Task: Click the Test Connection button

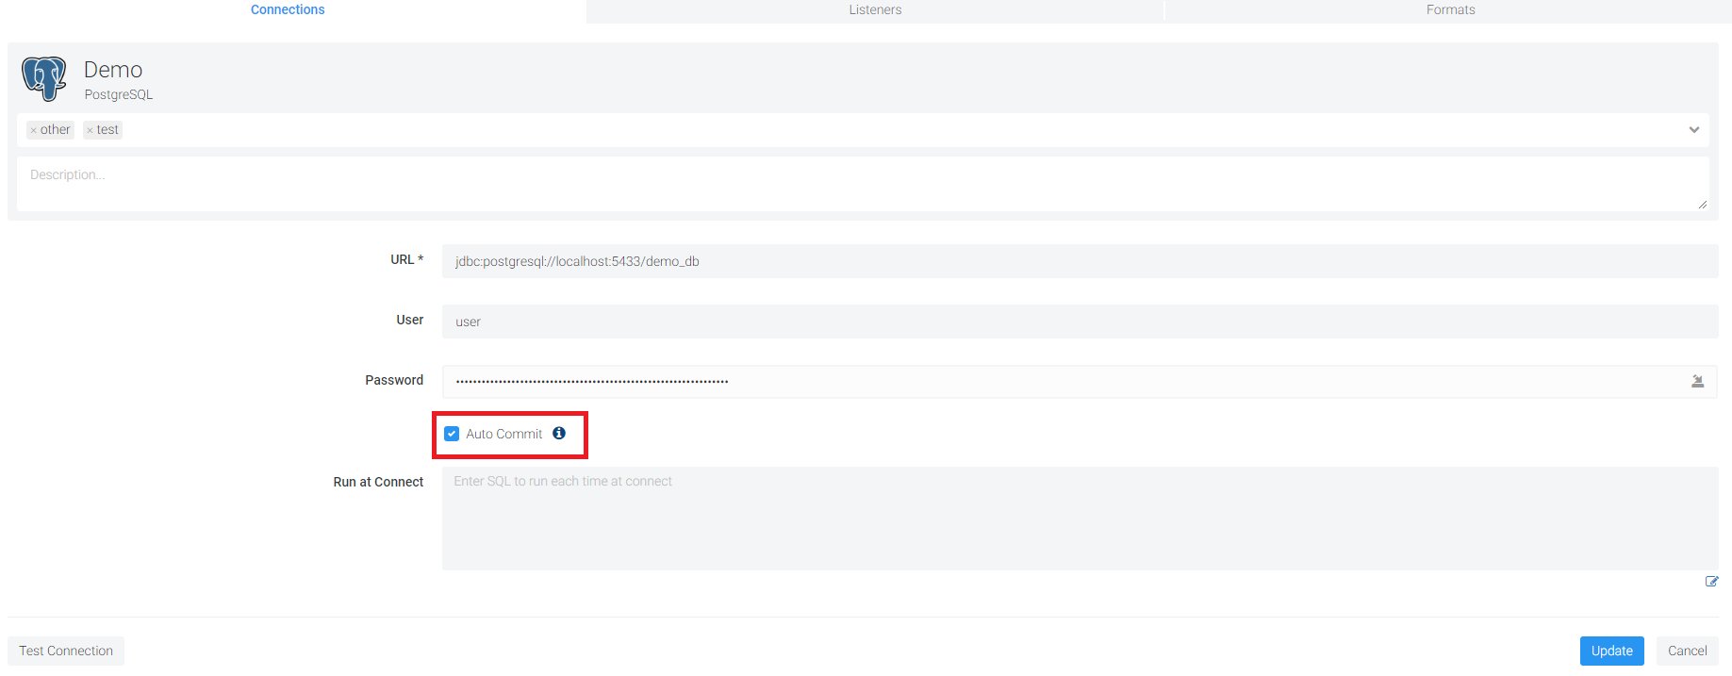Action: [66, 651]
